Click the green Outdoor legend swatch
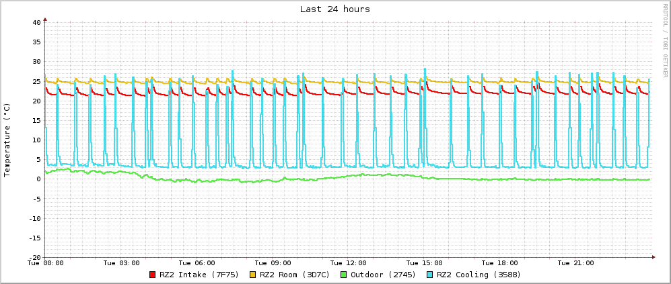The width and height of the screenshot is (671, 284). coord(344,275)
